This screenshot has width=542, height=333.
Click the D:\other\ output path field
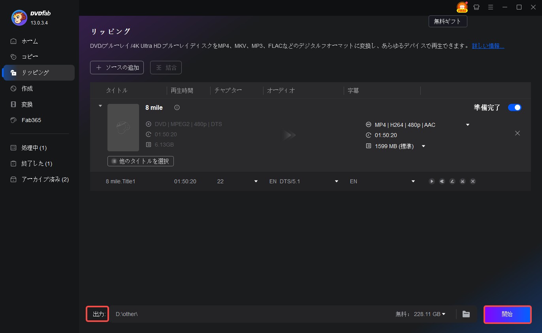249,314
